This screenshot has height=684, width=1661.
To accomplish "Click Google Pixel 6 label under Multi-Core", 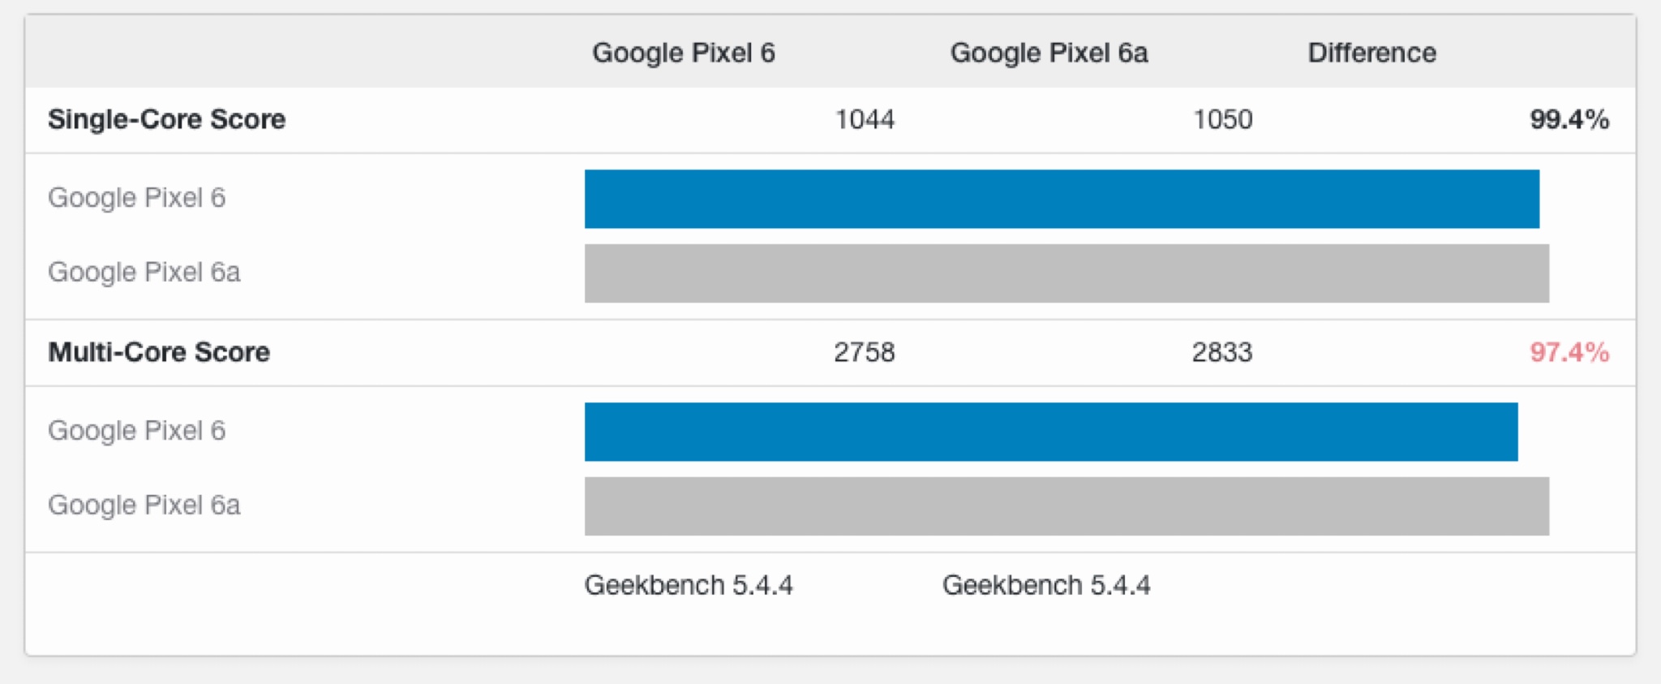I will pos(136,431).
